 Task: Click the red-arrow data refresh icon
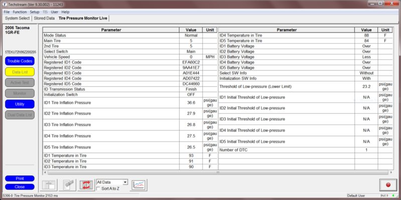[86, 185]
